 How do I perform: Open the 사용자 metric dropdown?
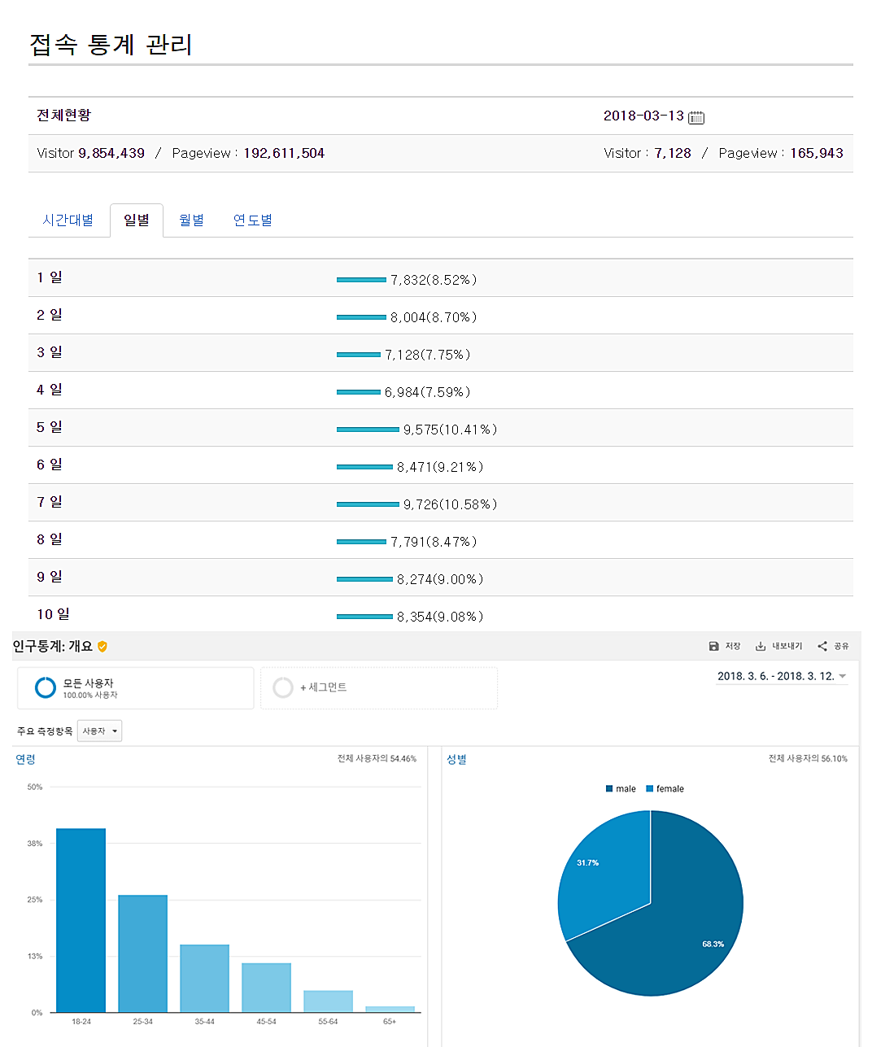[99, 731]
